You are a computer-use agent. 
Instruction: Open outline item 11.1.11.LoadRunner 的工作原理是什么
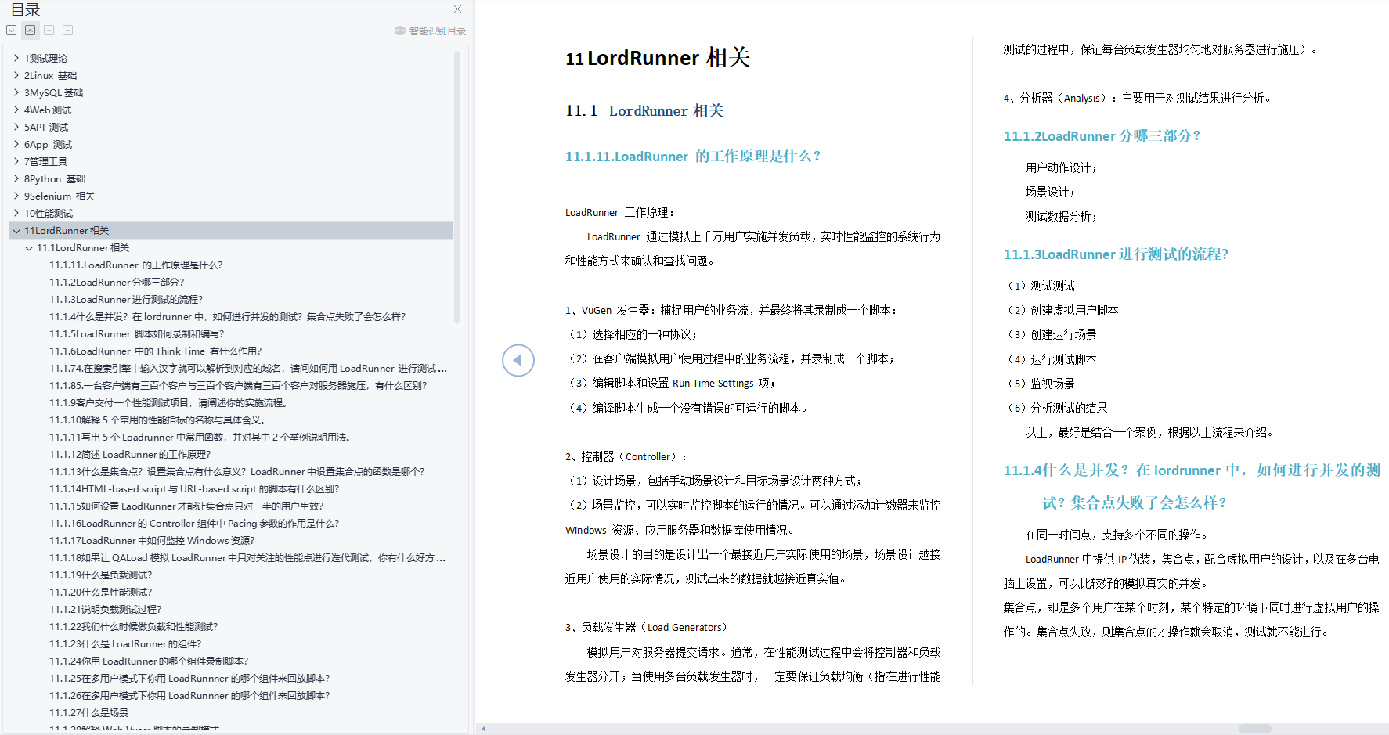pos(136,265)
